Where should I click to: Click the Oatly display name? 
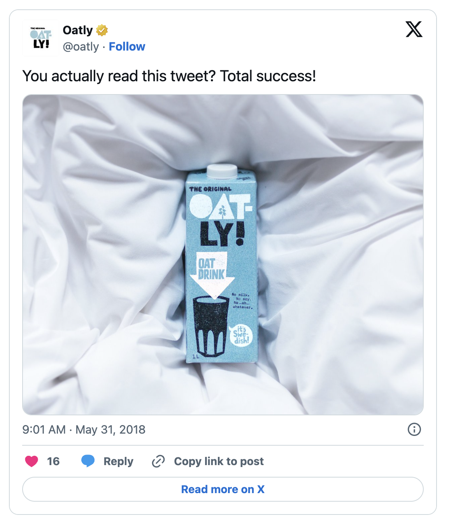click(77, 30)
